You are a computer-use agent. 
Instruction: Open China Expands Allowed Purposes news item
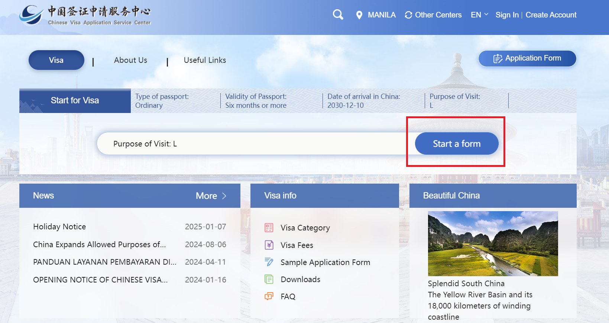[x=100, y=245]
